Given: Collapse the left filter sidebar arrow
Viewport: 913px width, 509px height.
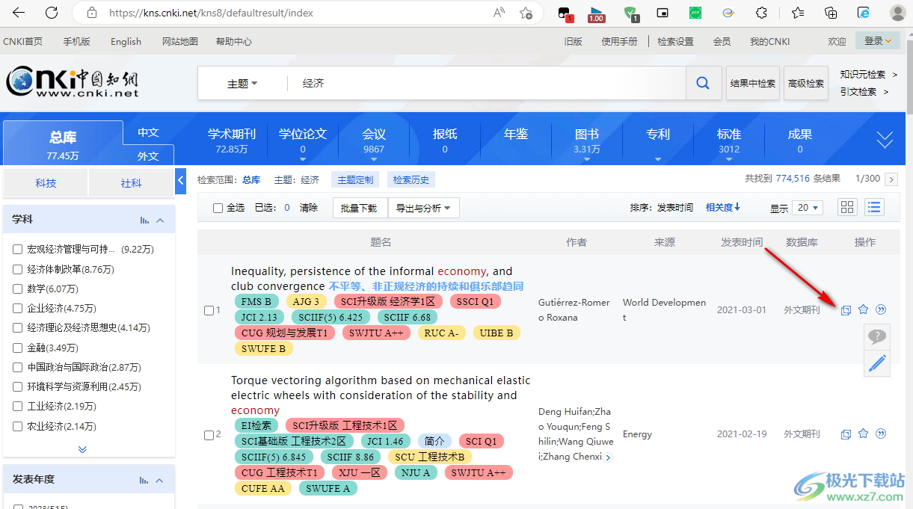Looking at the screenshot, I should tap(180, 180).
